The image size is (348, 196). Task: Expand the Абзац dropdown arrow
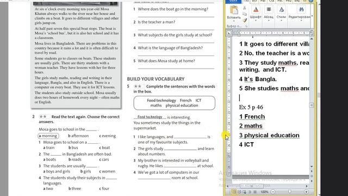(269, 21)
